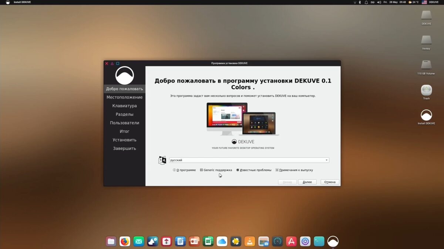Click the Bluetooth icon in top bar
The image size is (444, 249).
click(360, 2)
